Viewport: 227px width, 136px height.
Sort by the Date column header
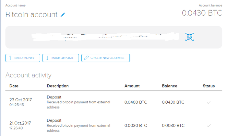point(14,86)
